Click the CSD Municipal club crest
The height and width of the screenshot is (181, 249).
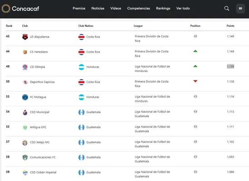(25, 112)
